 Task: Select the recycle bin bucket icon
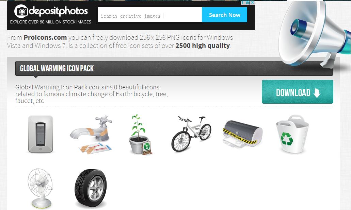coord(292,134)
